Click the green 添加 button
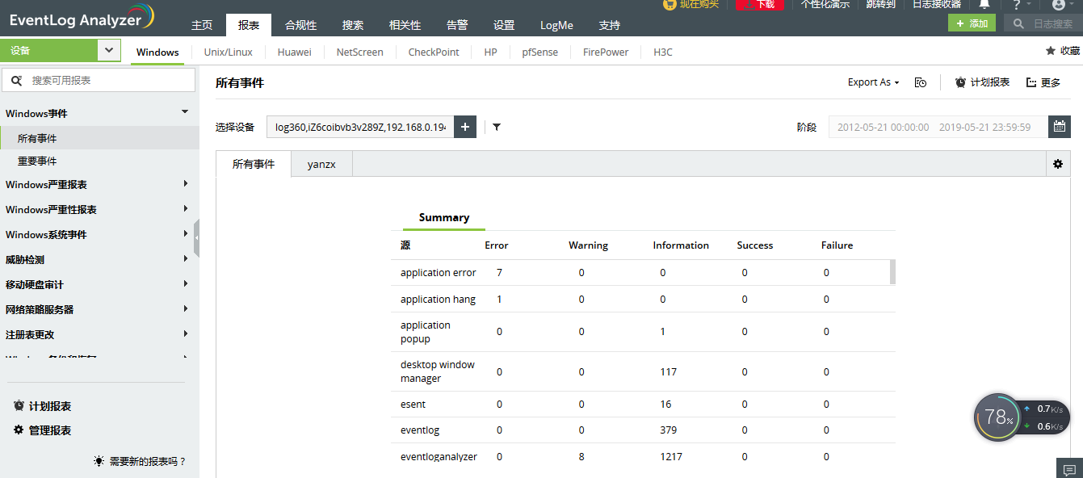The width and height of the screenshot is (1083, 478). pyautogui.click(x=972, y=23)
